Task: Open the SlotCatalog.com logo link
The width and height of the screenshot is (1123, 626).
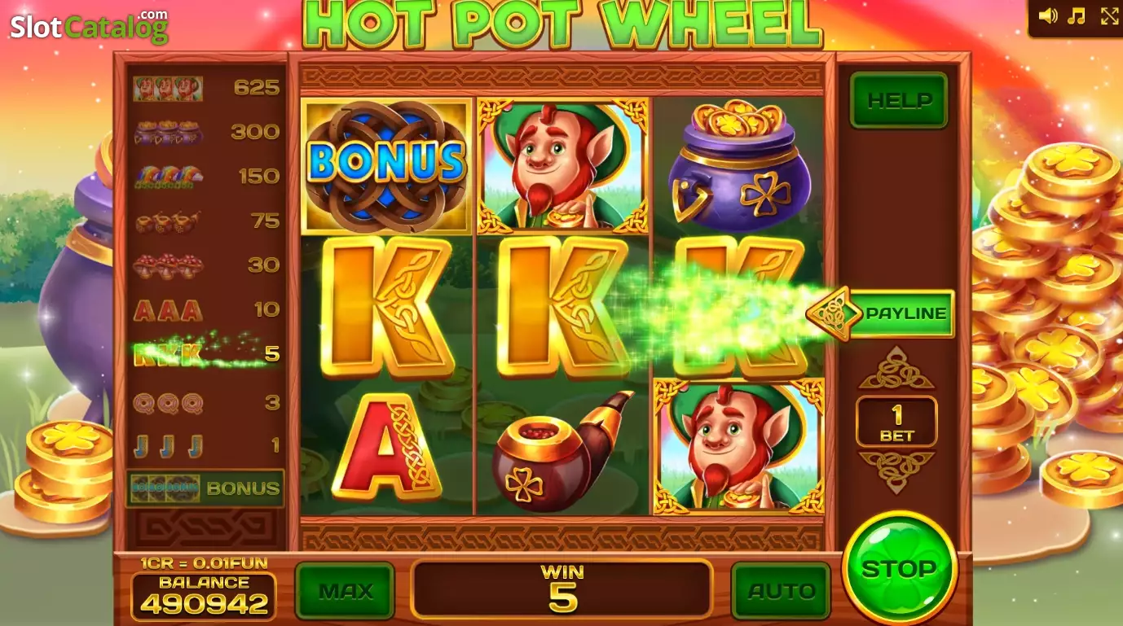Action: pyautogui.click(x=89, y=26)
